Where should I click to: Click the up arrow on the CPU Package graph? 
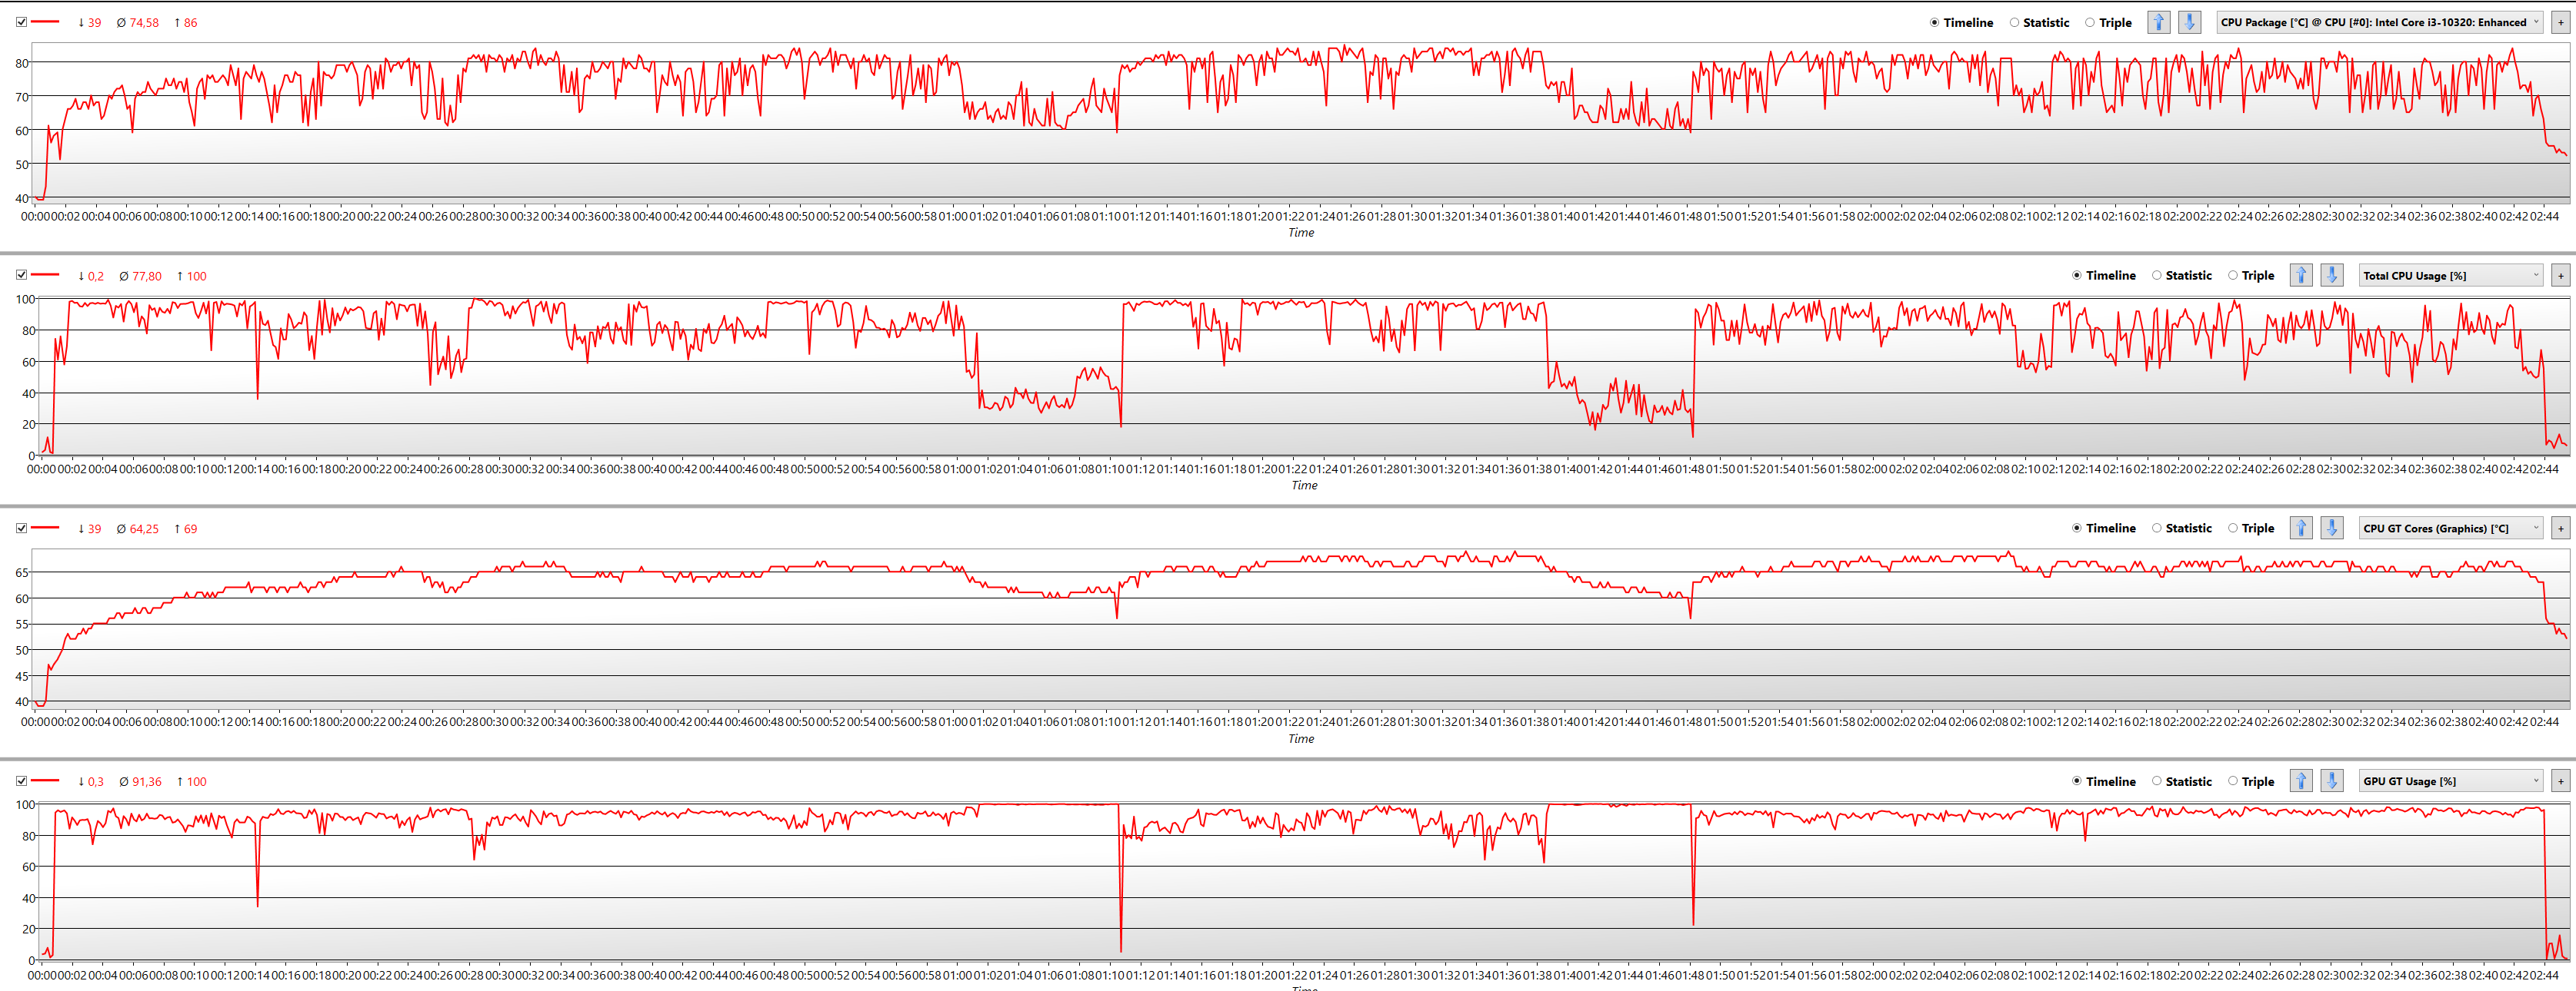click(2159, 22)
